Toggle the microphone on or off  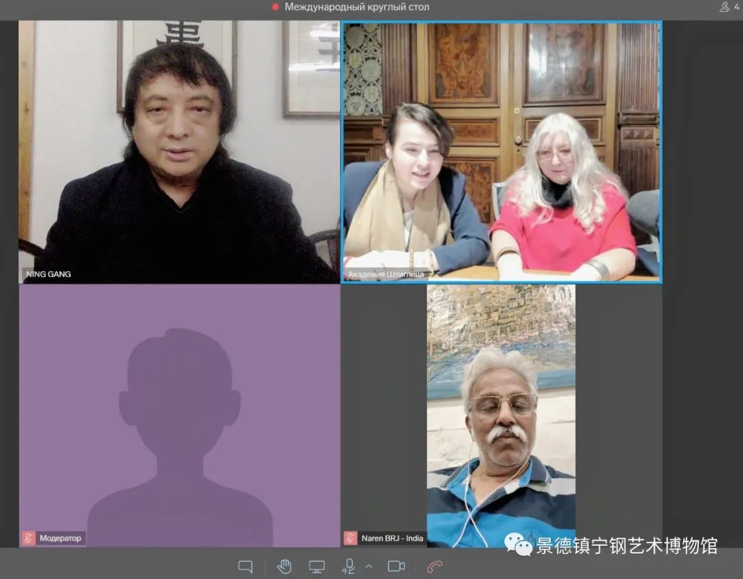349,567
